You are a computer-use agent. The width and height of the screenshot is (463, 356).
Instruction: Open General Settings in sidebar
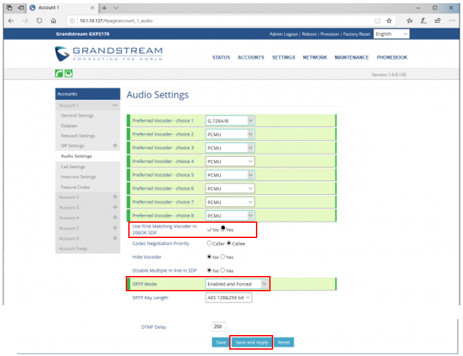point(77,115)
